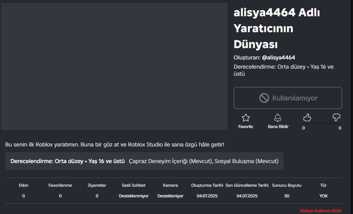The image size is (353, 214).
Task: Click the Derecelendirme text under creator name
Action: [284, 70]
